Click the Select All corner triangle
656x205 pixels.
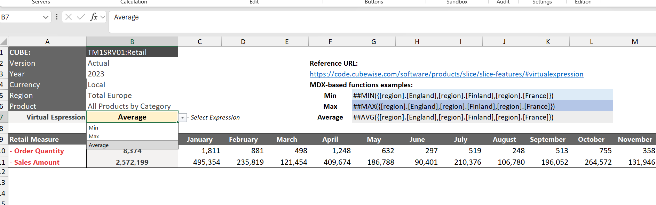tap(4, 42)
